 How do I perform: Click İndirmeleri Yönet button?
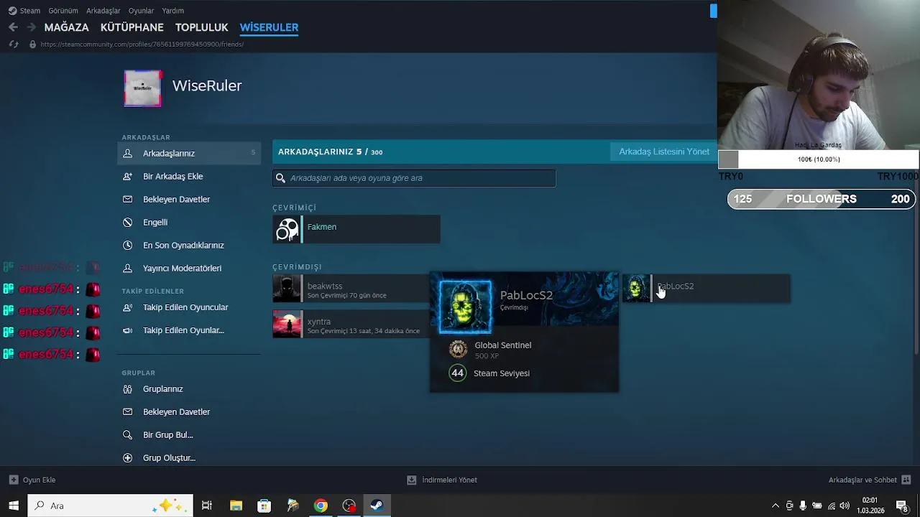[442, 480]
